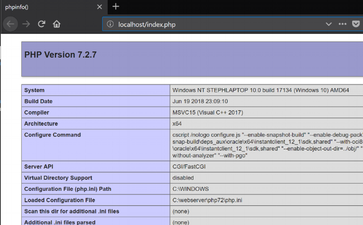Select Scan this dir for additional .ini files
Viewport: 363px width, 225px height.
tap(72, 212)
